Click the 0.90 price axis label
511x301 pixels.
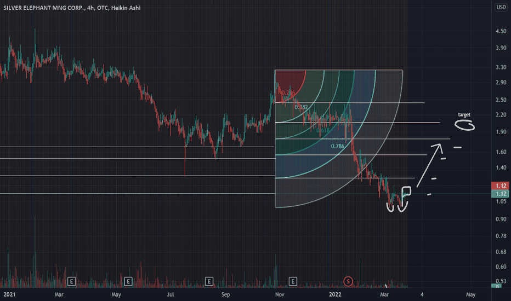tap(501, 219)
